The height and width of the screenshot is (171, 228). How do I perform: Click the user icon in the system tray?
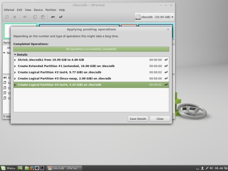pyautogui.click(x=202, y=168)
